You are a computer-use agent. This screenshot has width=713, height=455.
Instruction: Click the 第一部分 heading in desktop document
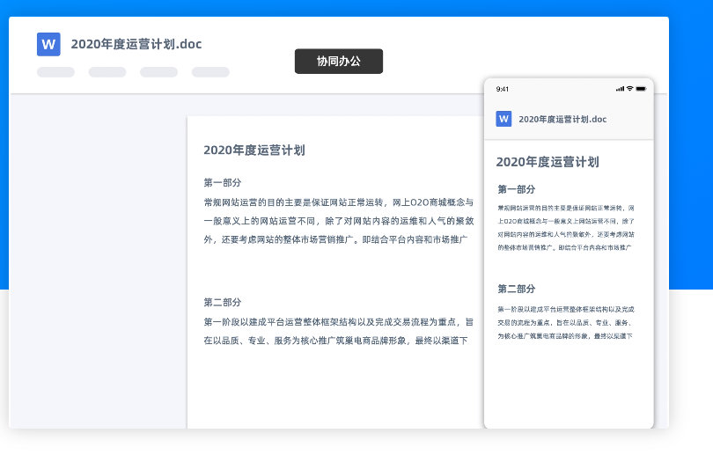pyautogui.click(x=222, y=183)
